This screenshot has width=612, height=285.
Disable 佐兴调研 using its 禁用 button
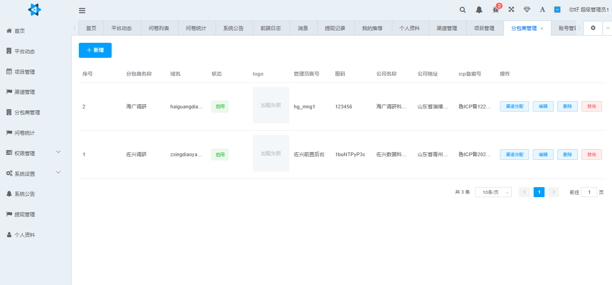tap(591, 154)
